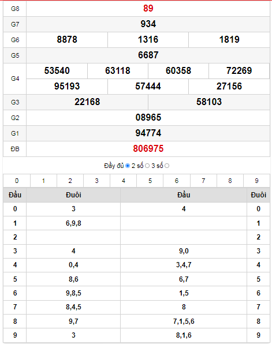
Task: Click the G8 prize number 89
Action: click(148, 8)
